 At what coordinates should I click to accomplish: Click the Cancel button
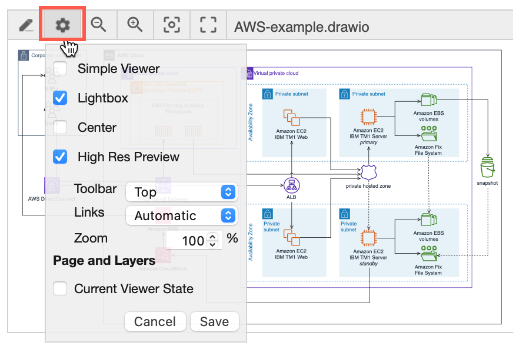tap(155, 321)
